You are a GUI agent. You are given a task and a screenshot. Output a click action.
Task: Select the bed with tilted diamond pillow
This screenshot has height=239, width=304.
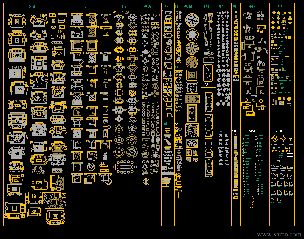[x=77, y=58]
